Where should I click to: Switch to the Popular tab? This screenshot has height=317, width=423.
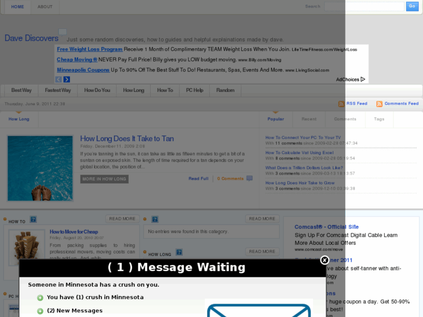[x=276, y=119]
